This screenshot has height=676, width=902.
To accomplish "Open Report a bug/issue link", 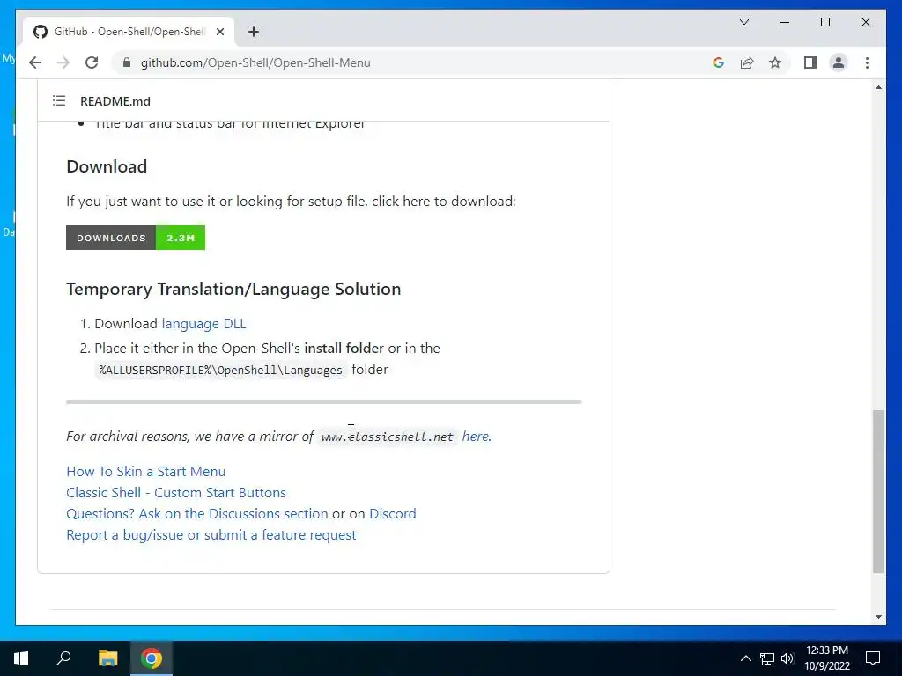I will [211, 534].
